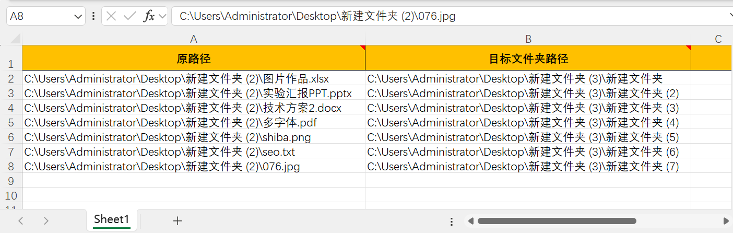
Task: Open the Name Box dropdown arrow
Action: pyautogui.click(x=78, y=17)
